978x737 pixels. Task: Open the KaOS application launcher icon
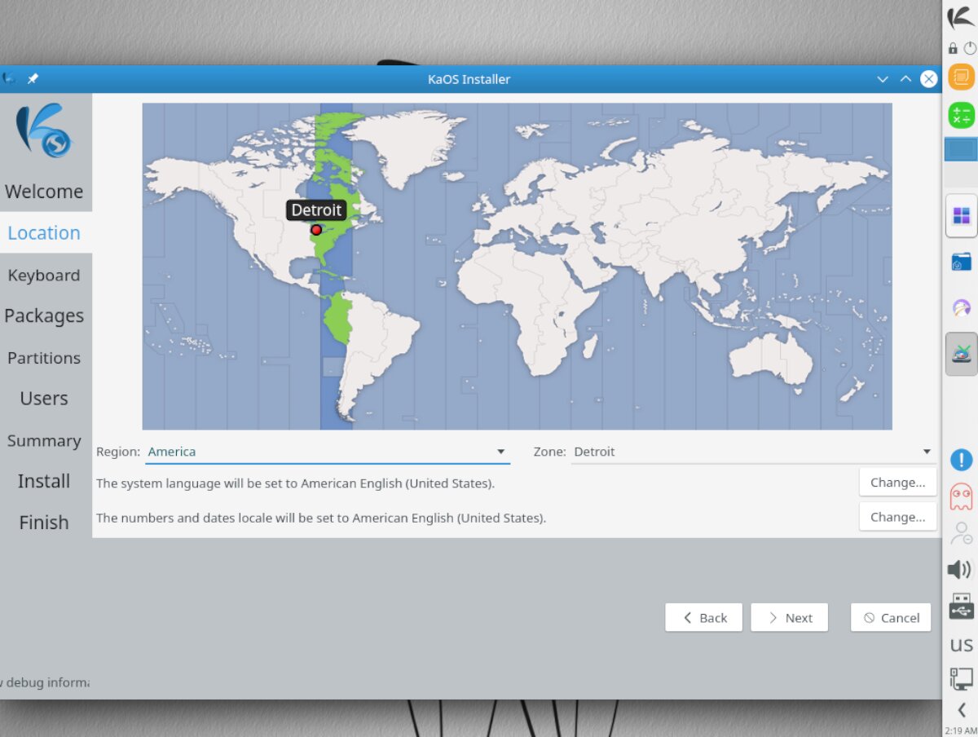tap(961, 18)
